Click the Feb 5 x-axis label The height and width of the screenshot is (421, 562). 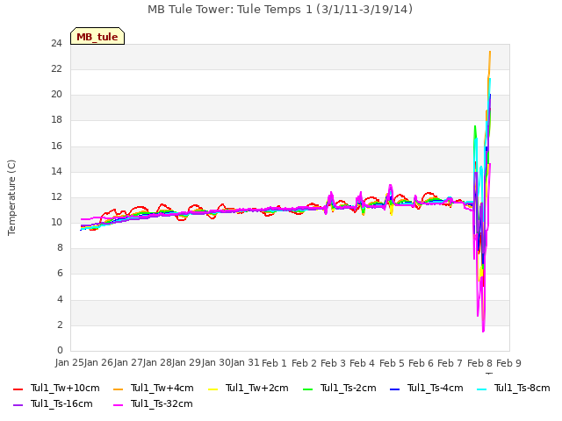click(x=392, y=363)
